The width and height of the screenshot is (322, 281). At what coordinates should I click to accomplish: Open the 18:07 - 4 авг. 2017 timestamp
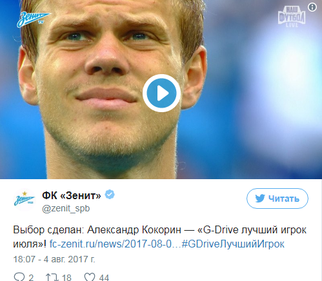(54, 259)
